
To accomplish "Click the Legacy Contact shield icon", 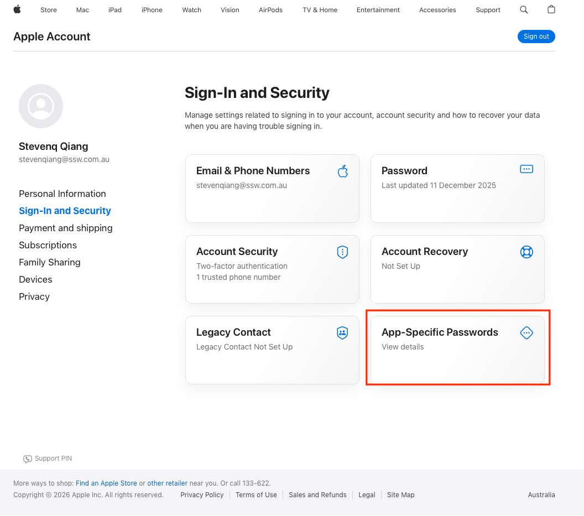I will (x=343, y=333).
